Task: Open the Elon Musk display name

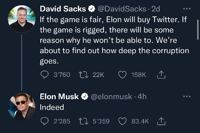Action: click(x=59, y=96)
